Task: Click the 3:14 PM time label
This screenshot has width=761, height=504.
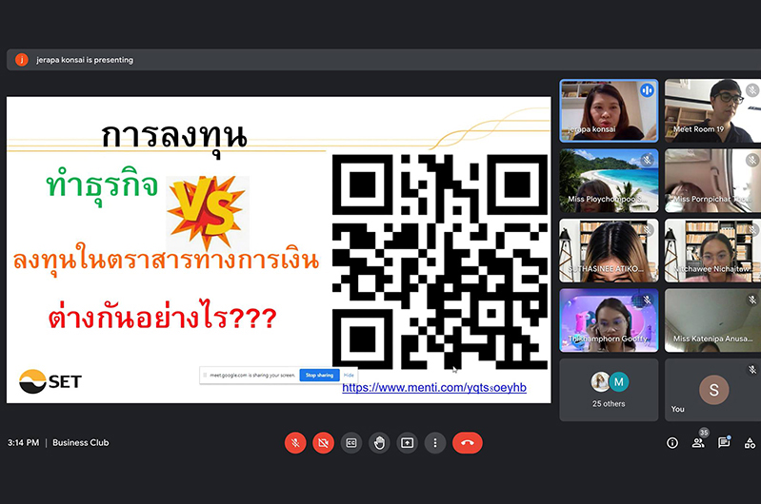Action: (x=23, y=442)
